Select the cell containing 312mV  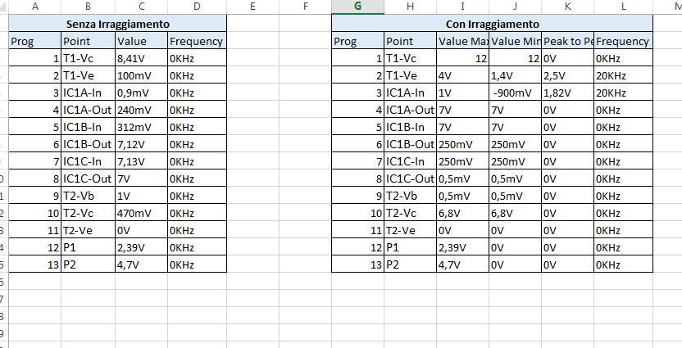pyautogui.click(x=141, y=128)
